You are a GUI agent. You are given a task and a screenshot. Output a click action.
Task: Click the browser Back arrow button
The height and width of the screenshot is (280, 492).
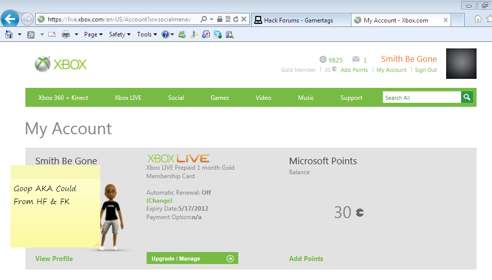coord(10,19)
